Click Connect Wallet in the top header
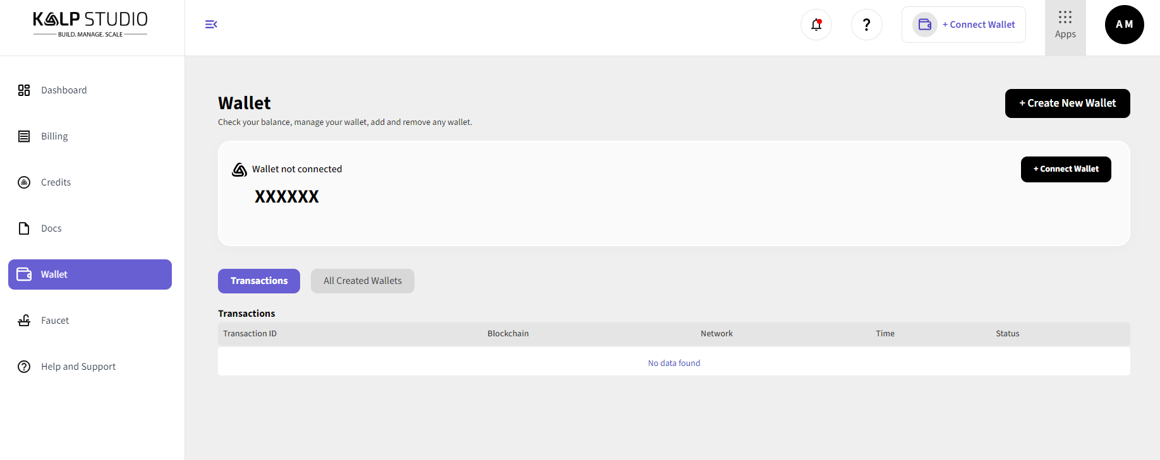 (x=964, y=25)
